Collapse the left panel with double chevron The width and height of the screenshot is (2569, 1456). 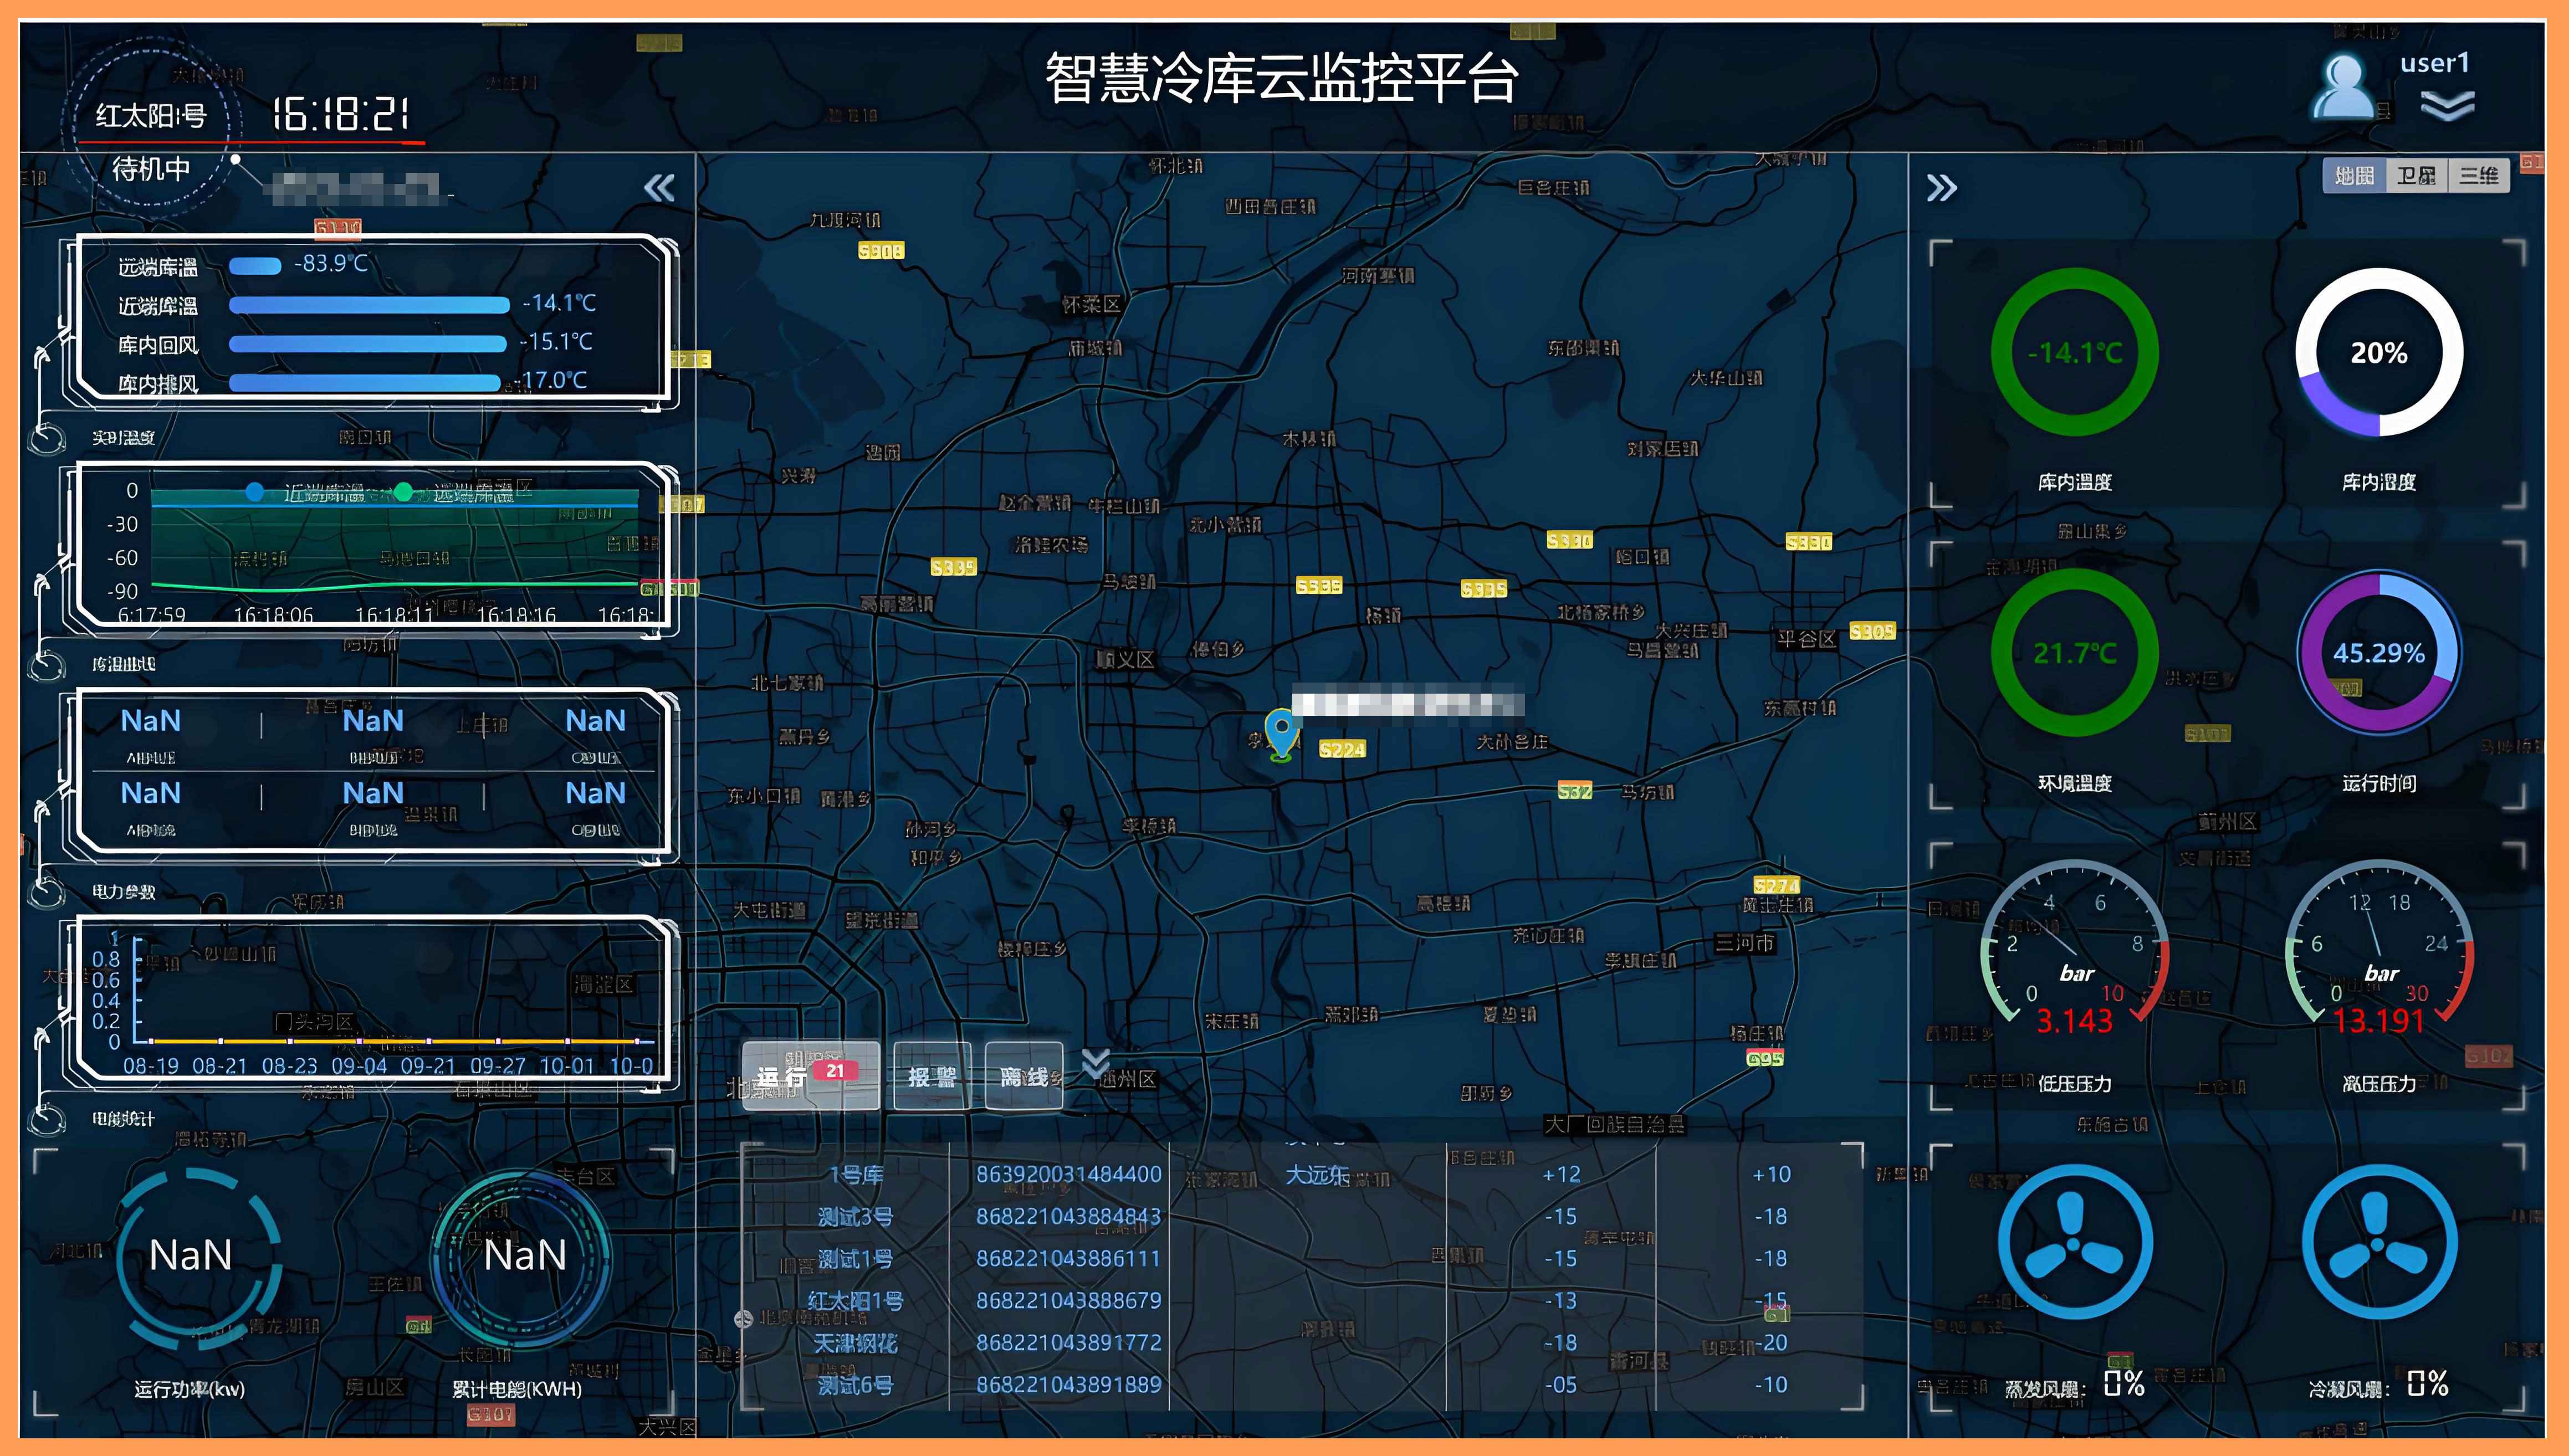(659, 187)
